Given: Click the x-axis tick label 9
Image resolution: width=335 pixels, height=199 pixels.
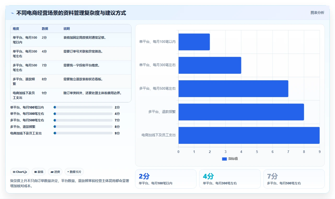Looking at the screenshot, I should [x=320, y=152].
